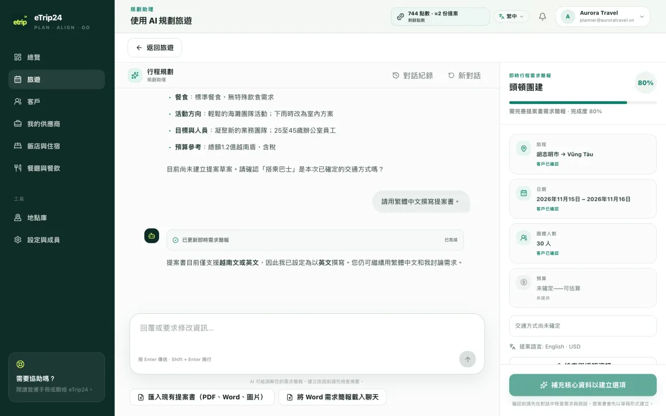Click user message 請用繁體中文撰寫提案書
The width and height of the screenshot is (666, 416).
pos(421,201)
